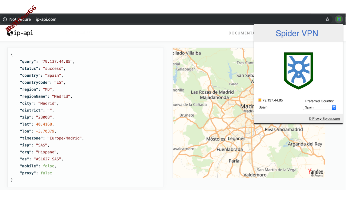The height and width of the screenshot is (216, 346).
Task: Click Las Rozas de Madrid on map
Action: (x=212, y=92)
